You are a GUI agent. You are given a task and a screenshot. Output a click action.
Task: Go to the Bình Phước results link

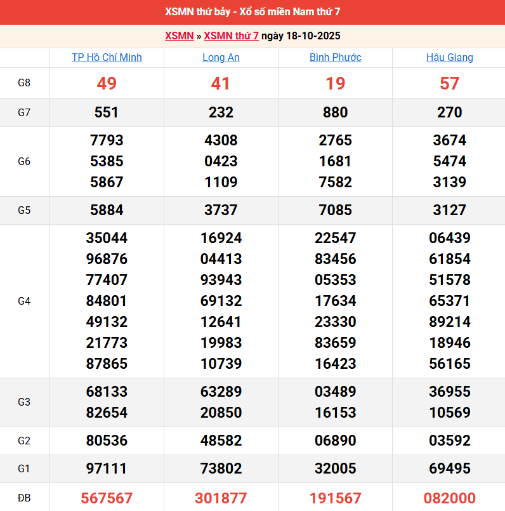[335, 58]
